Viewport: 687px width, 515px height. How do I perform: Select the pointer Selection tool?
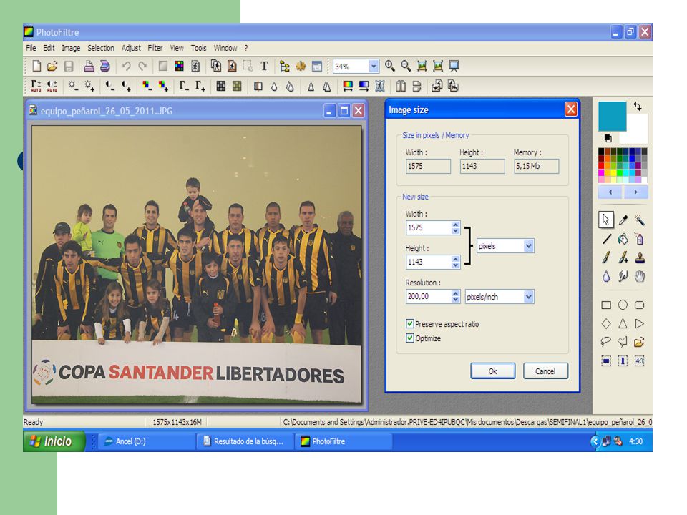[606, 220]
